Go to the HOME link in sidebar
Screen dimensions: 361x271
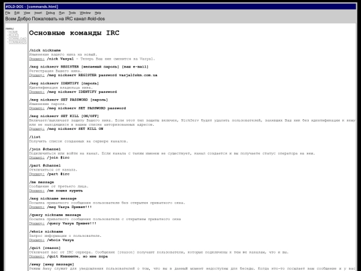13,32
